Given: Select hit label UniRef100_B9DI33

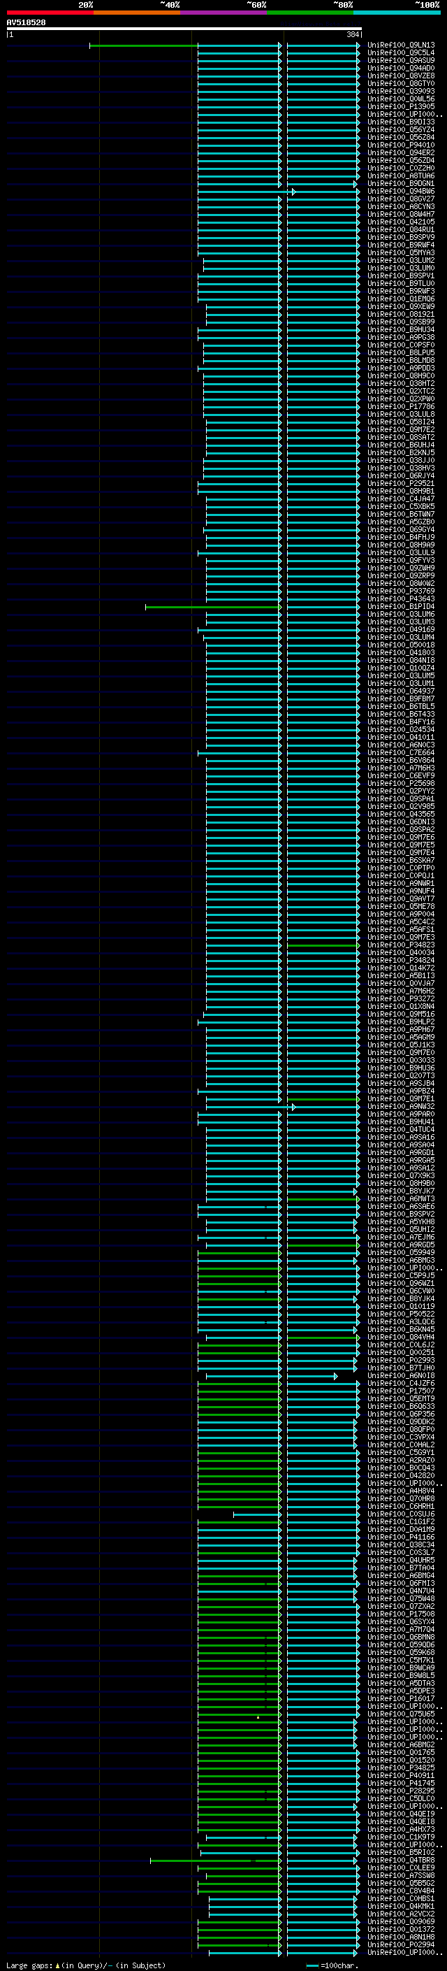Looking at the screenshot, I should point(400,122).
